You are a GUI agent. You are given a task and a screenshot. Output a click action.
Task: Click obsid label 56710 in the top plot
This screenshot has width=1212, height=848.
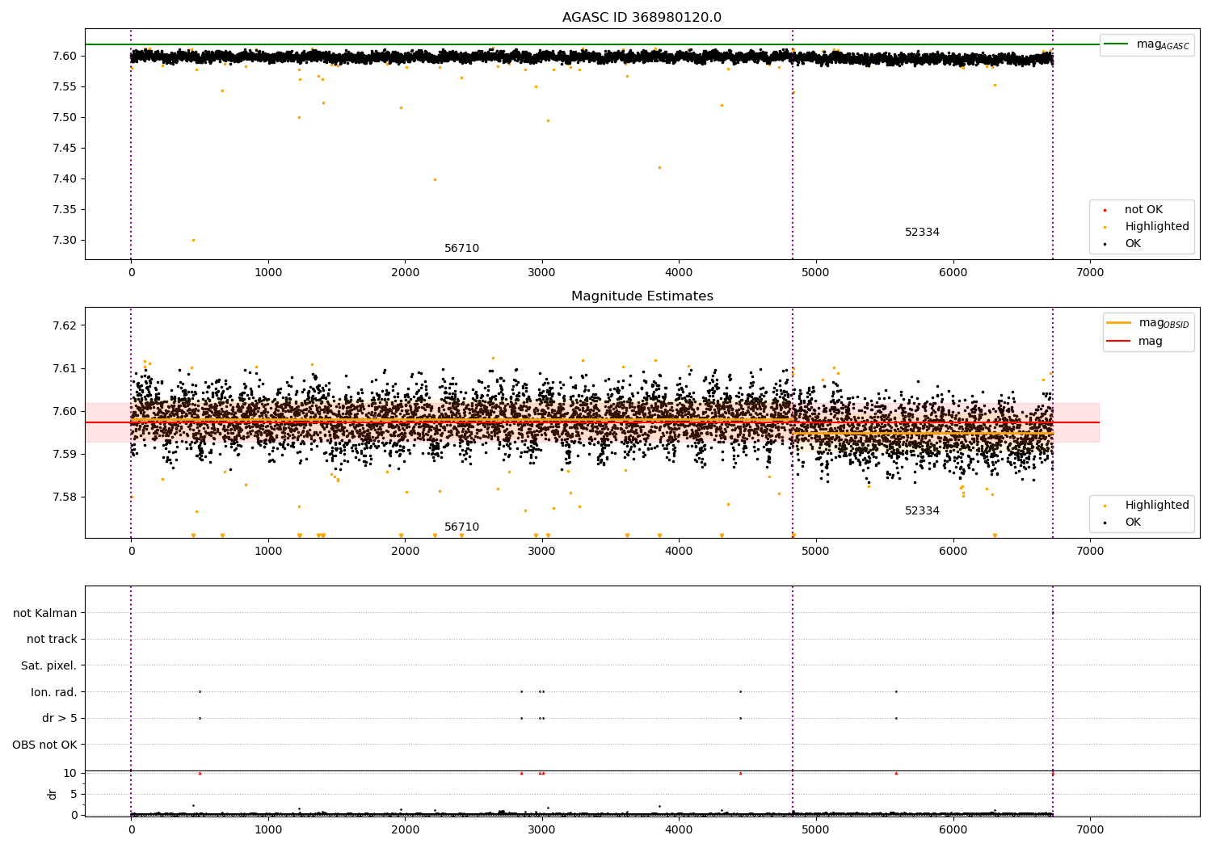pyautogui.click(x=461, y=249)
